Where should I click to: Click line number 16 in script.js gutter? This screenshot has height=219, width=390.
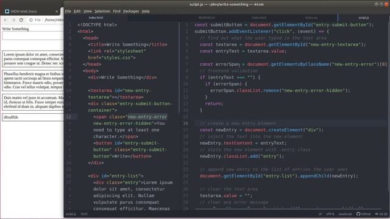(x=185, y=123)
